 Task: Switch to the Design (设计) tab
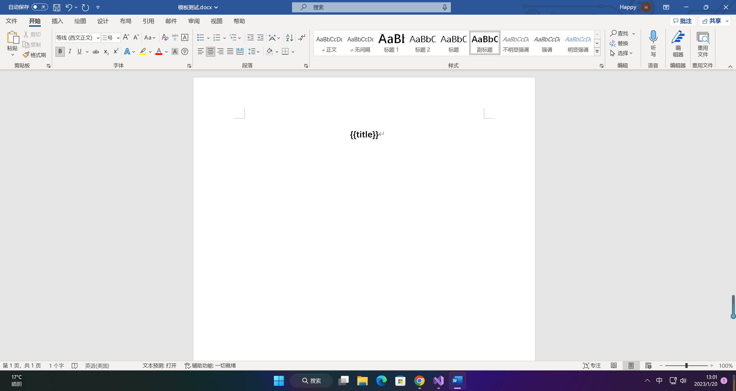point(103,21)
